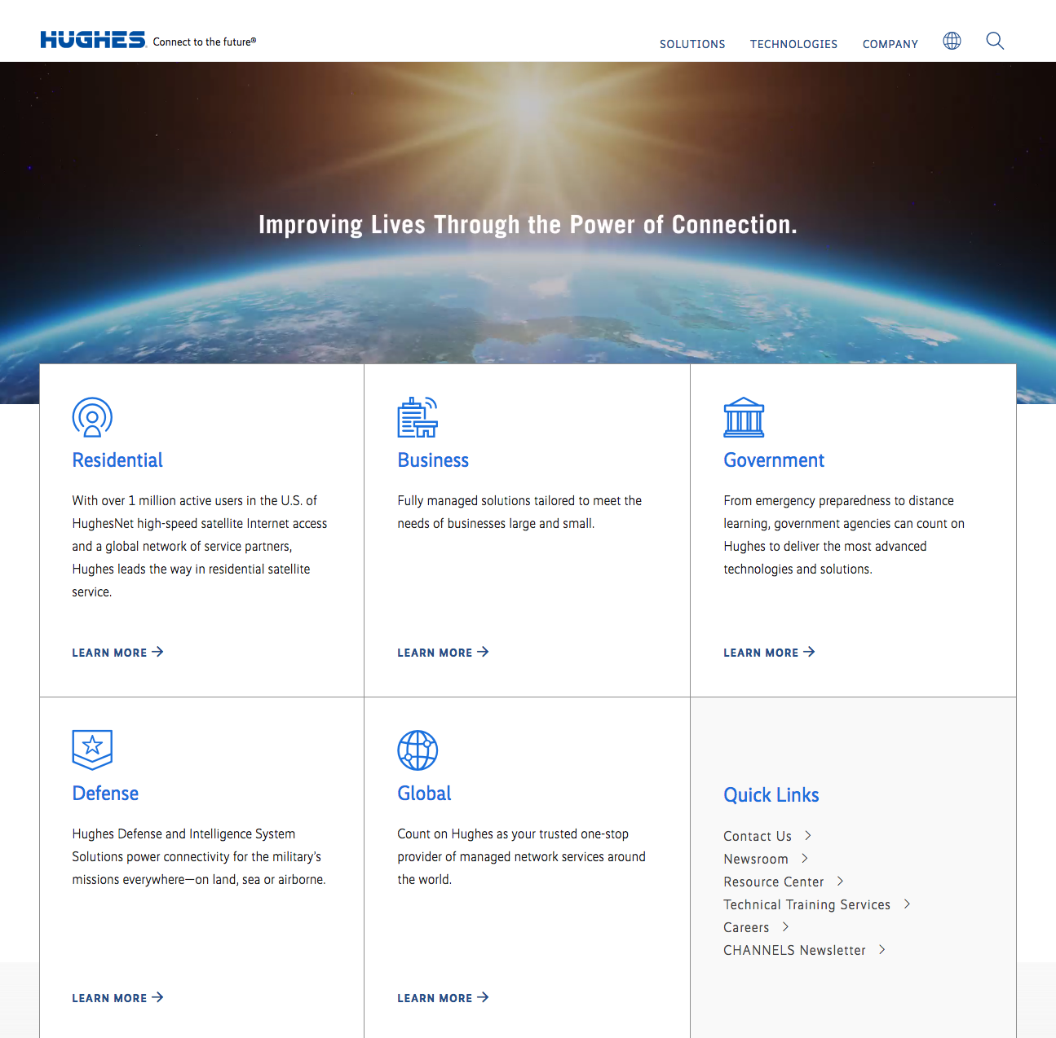Open Technical Training Services link
Screen dimensions: 1056x1038
(807, 904)
